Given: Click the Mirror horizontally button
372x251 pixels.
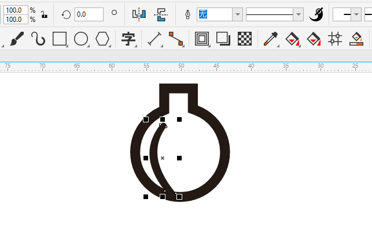Looking at the screenshot, I should (x=139, y=14).
